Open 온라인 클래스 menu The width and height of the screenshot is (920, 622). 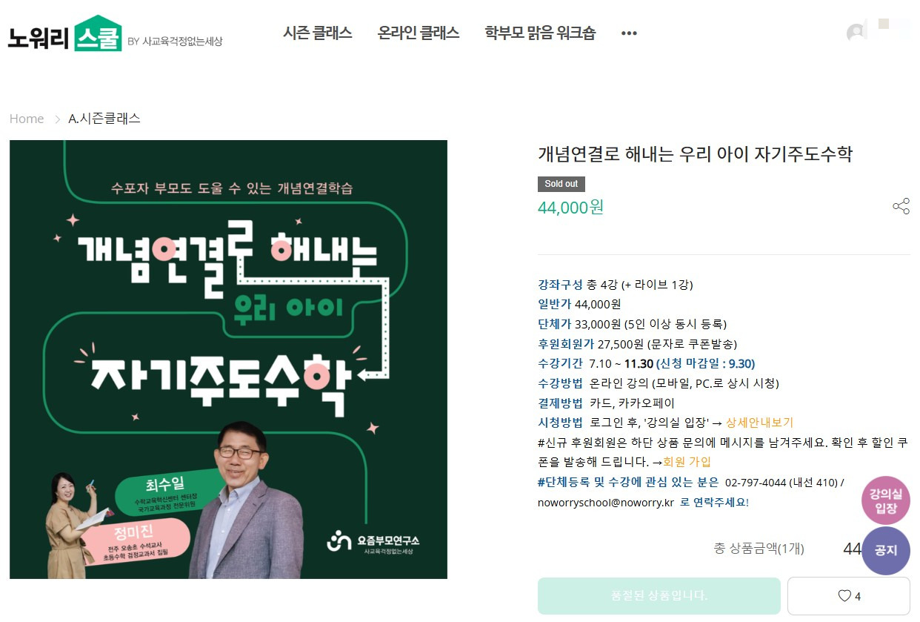point(419,33)
